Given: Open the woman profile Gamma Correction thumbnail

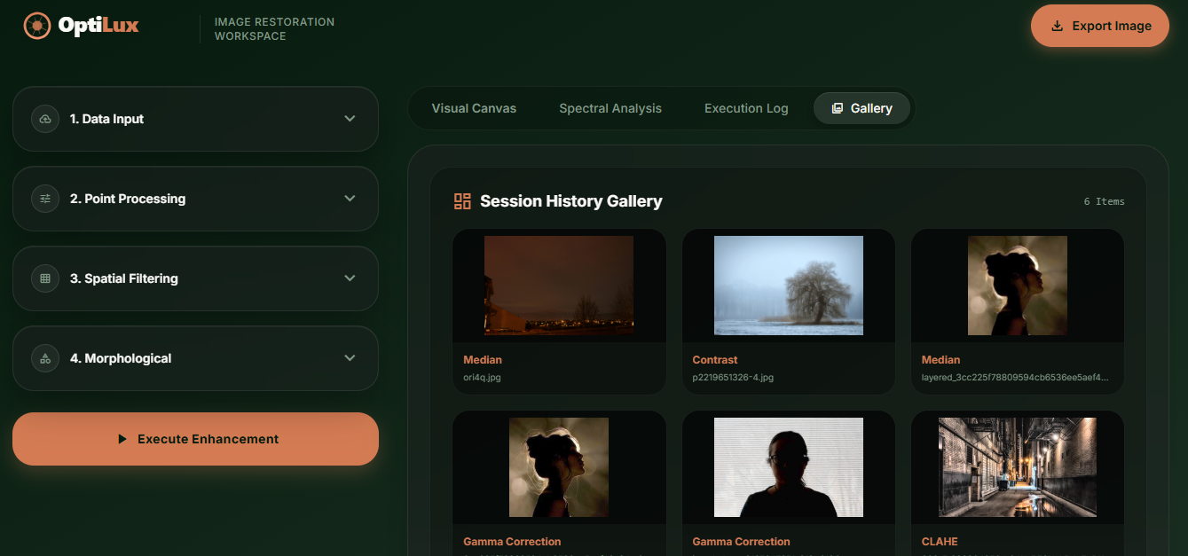Looking at the screenshot, I should point(559,467).
